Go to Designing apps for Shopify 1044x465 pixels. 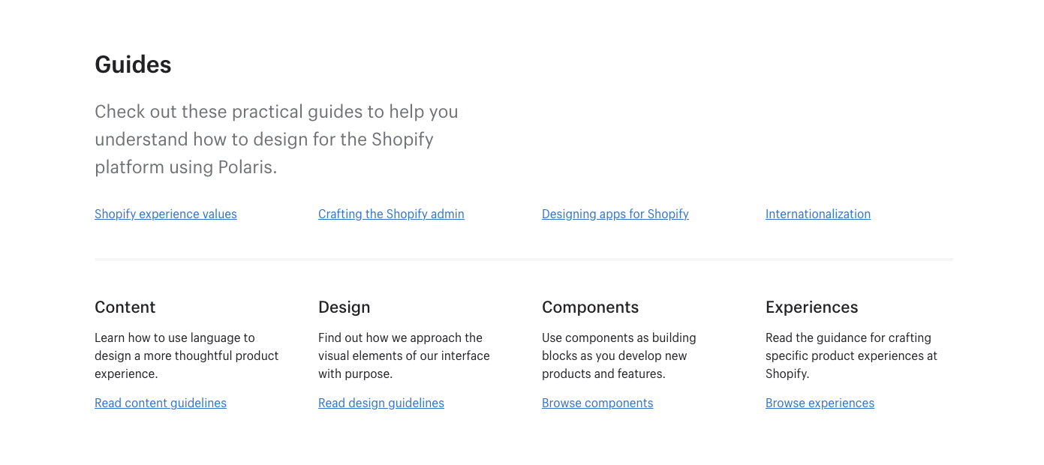(x=615, y=214)
